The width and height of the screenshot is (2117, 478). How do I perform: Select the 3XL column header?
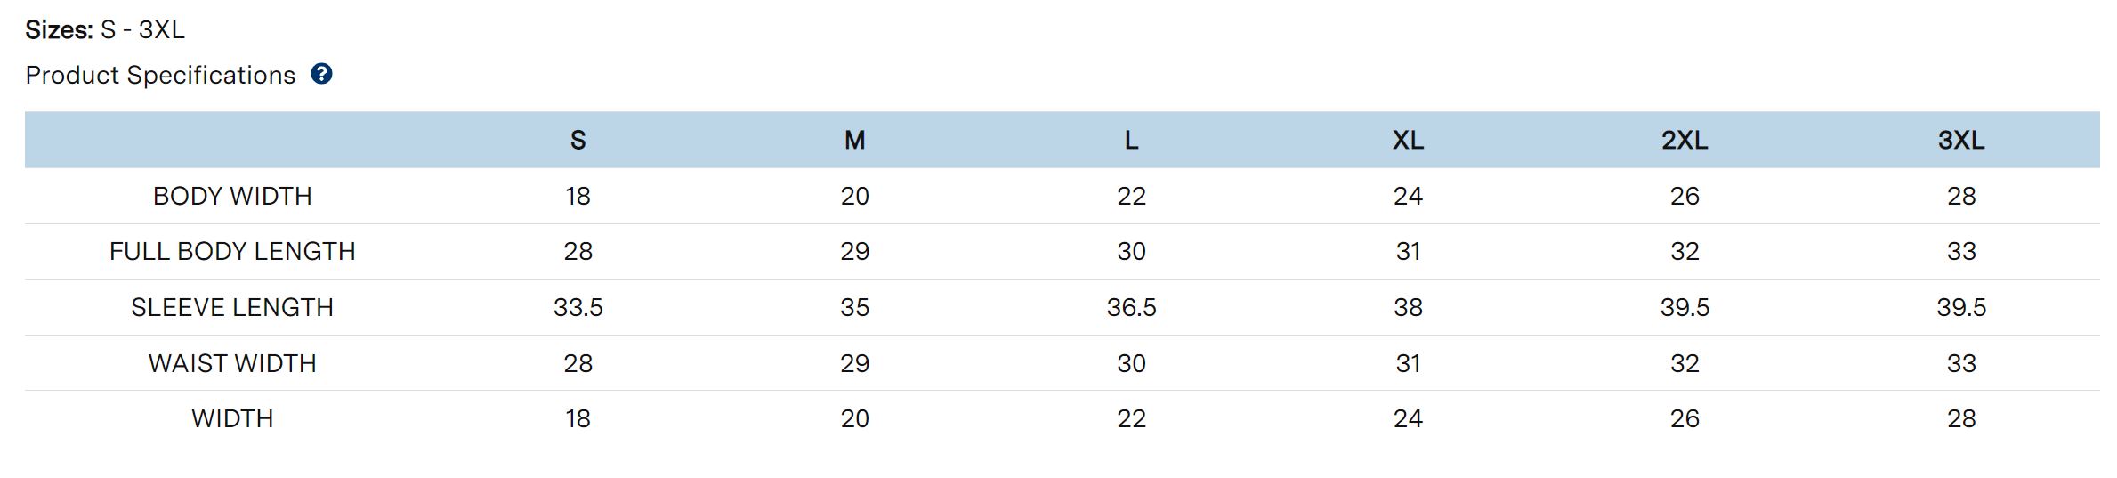click(1961, 141)
